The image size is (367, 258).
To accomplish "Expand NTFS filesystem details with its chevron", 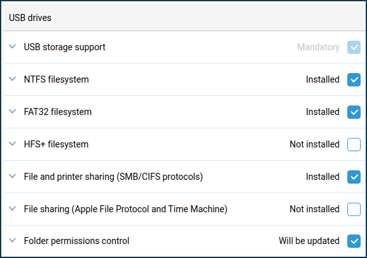I will [x=13, y=79].
